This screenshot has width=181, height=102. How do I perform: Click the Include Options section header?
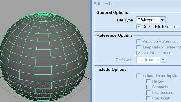click(x=111, y=70)
